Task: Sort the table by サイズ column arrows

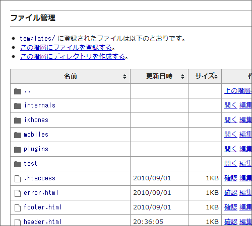Action: coord(216,76)
